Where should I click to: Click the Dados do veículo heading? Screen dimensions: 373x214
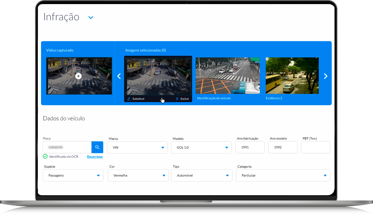[64, 118]
